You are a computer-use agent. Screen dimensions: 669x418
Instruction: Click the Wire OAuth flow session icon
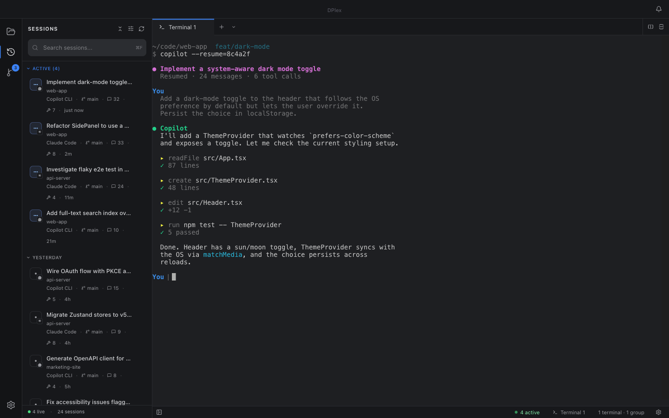click(36, 274)
